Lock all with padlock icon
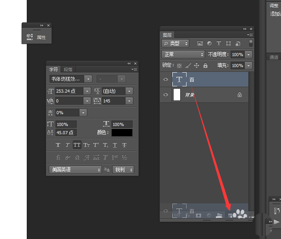 point(205,66)
